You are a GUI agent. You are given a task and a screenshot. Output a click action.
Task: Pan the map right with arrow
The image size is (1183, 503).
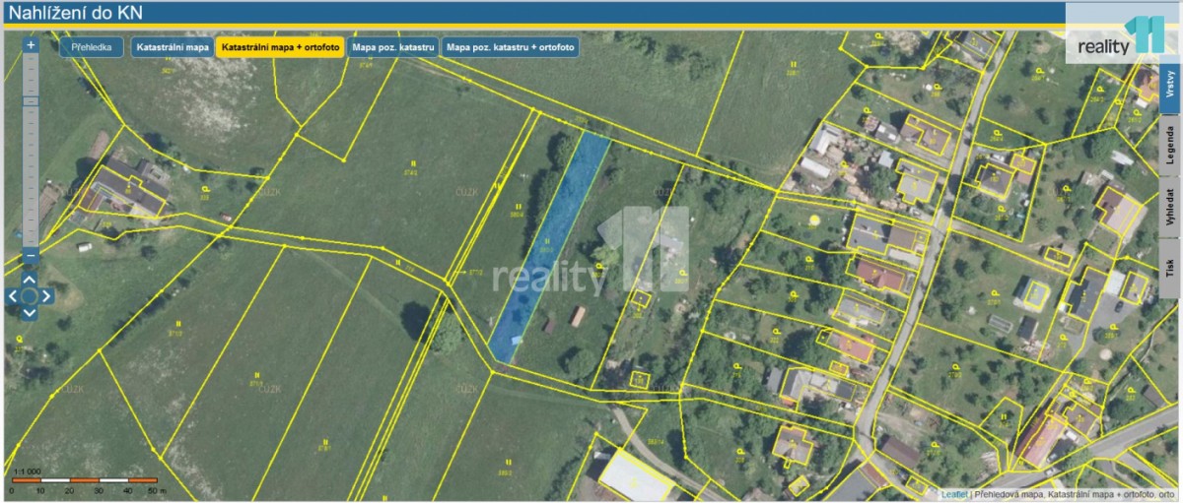pos(47,295)
